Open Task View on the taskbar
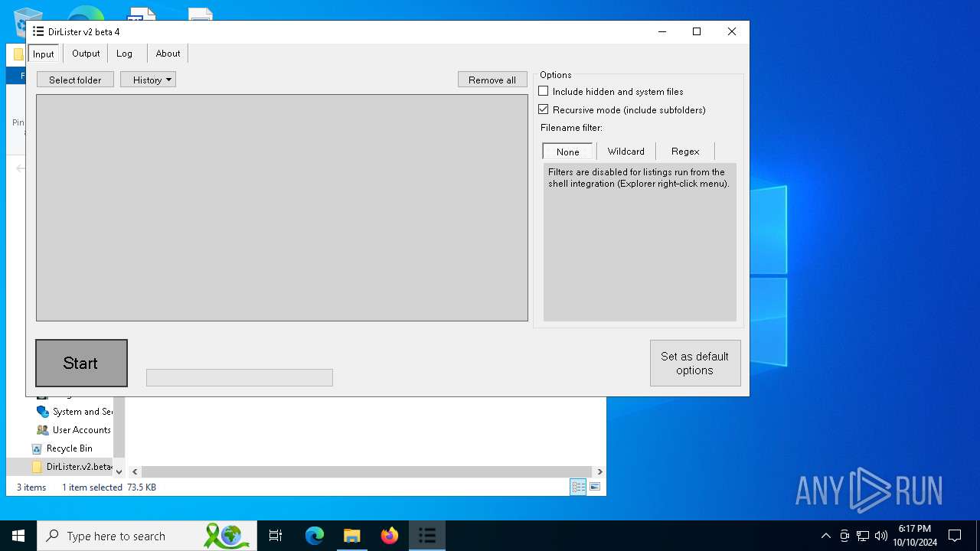Viewport: 980px width, 551px height. 276,536
